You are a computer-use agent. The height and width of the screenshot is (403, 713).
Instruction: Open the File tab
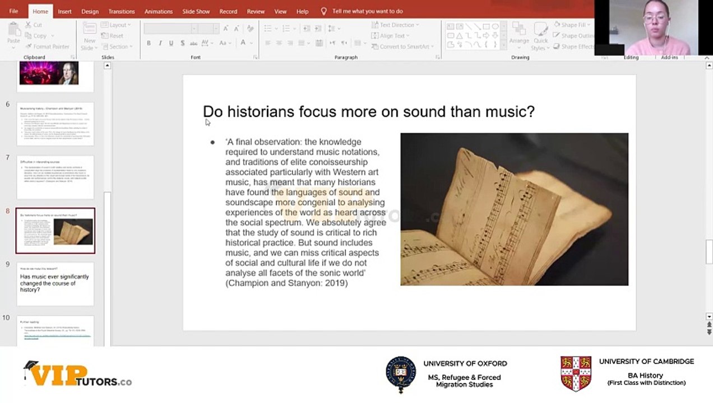tap(13, 11)
